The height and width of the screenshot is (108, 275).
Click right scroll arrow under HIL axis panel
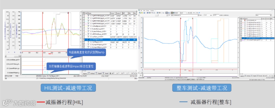point(20,56)
